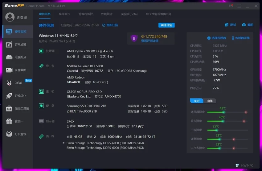The image size is (262, 171).
Task: Click the 选择传感器 gear icon
Action: click(x=209, y=38)
